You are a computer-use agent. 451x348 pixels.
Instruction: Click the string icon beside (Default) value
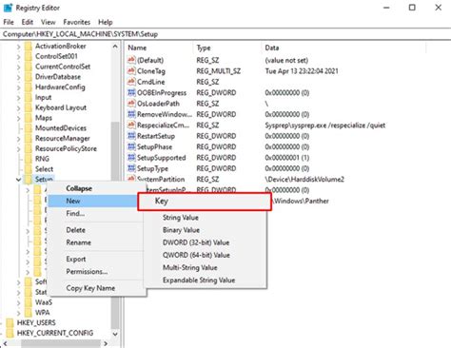(x=131, y=60)
